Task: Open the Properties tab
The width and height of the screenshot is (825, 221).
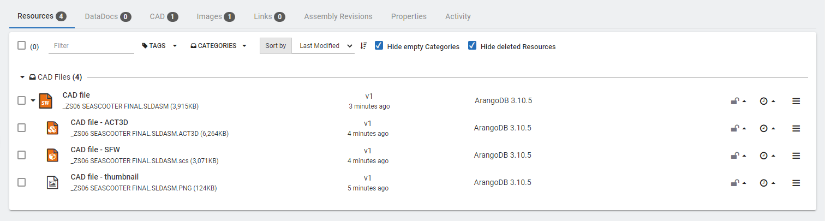Action: point(409,16)
